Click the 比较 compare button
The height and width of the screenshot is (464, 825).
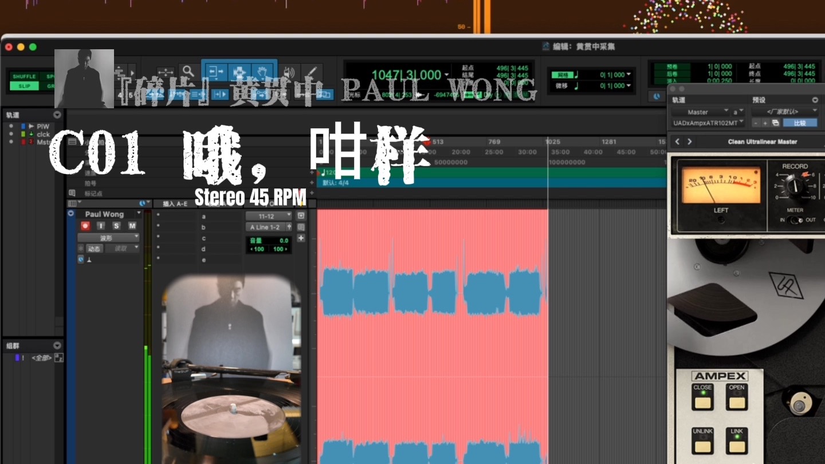[800, 123]
